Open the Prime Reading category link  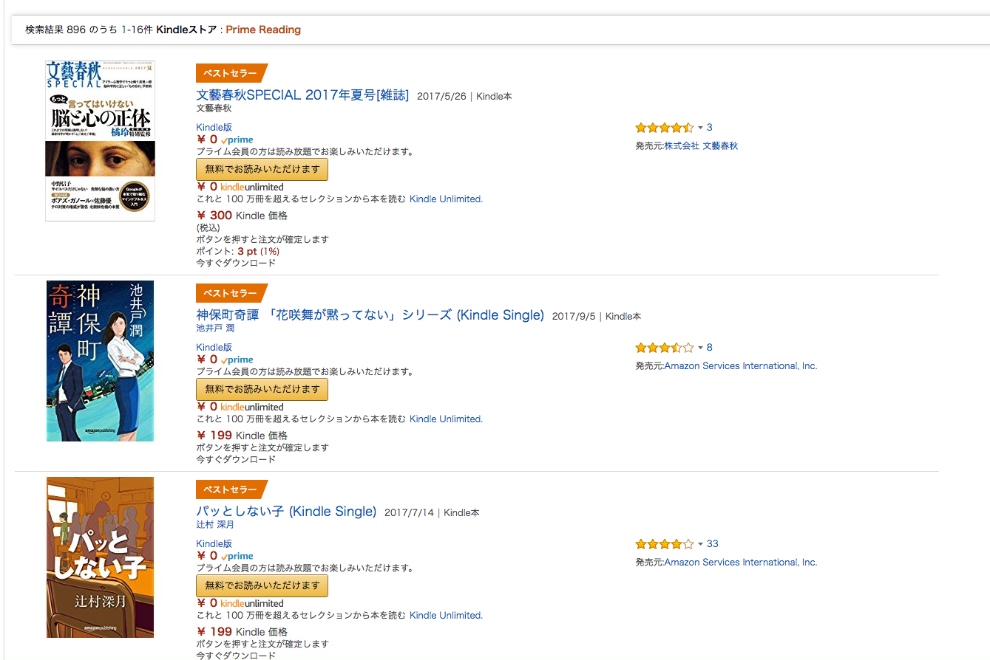[263, 30]
